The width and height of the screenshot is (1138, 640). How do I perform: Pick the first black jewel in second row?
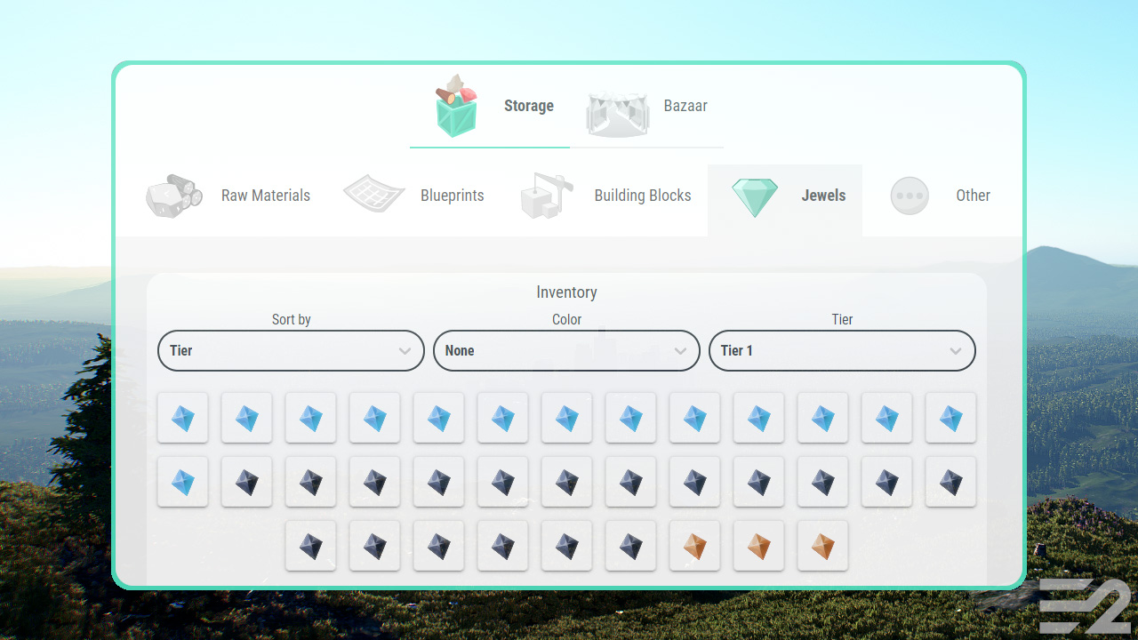[x=246, y=482]
